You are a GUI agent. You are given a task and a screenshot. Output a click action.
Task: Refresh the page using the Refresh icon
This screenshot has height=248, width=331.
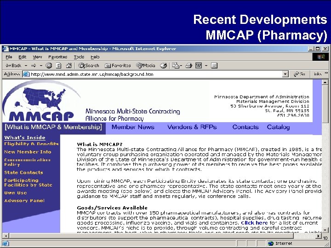59,66
